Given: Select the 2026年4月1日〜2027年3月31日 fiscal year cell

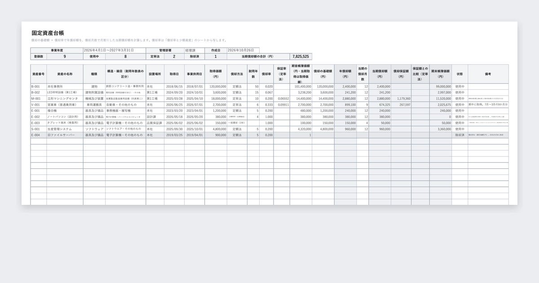Looking at the screenshot, I should coord(115,50).
